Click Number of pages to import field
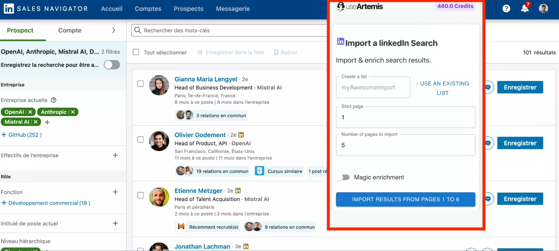The width and height of the screenshot is (559, 251). pos(405,145)
